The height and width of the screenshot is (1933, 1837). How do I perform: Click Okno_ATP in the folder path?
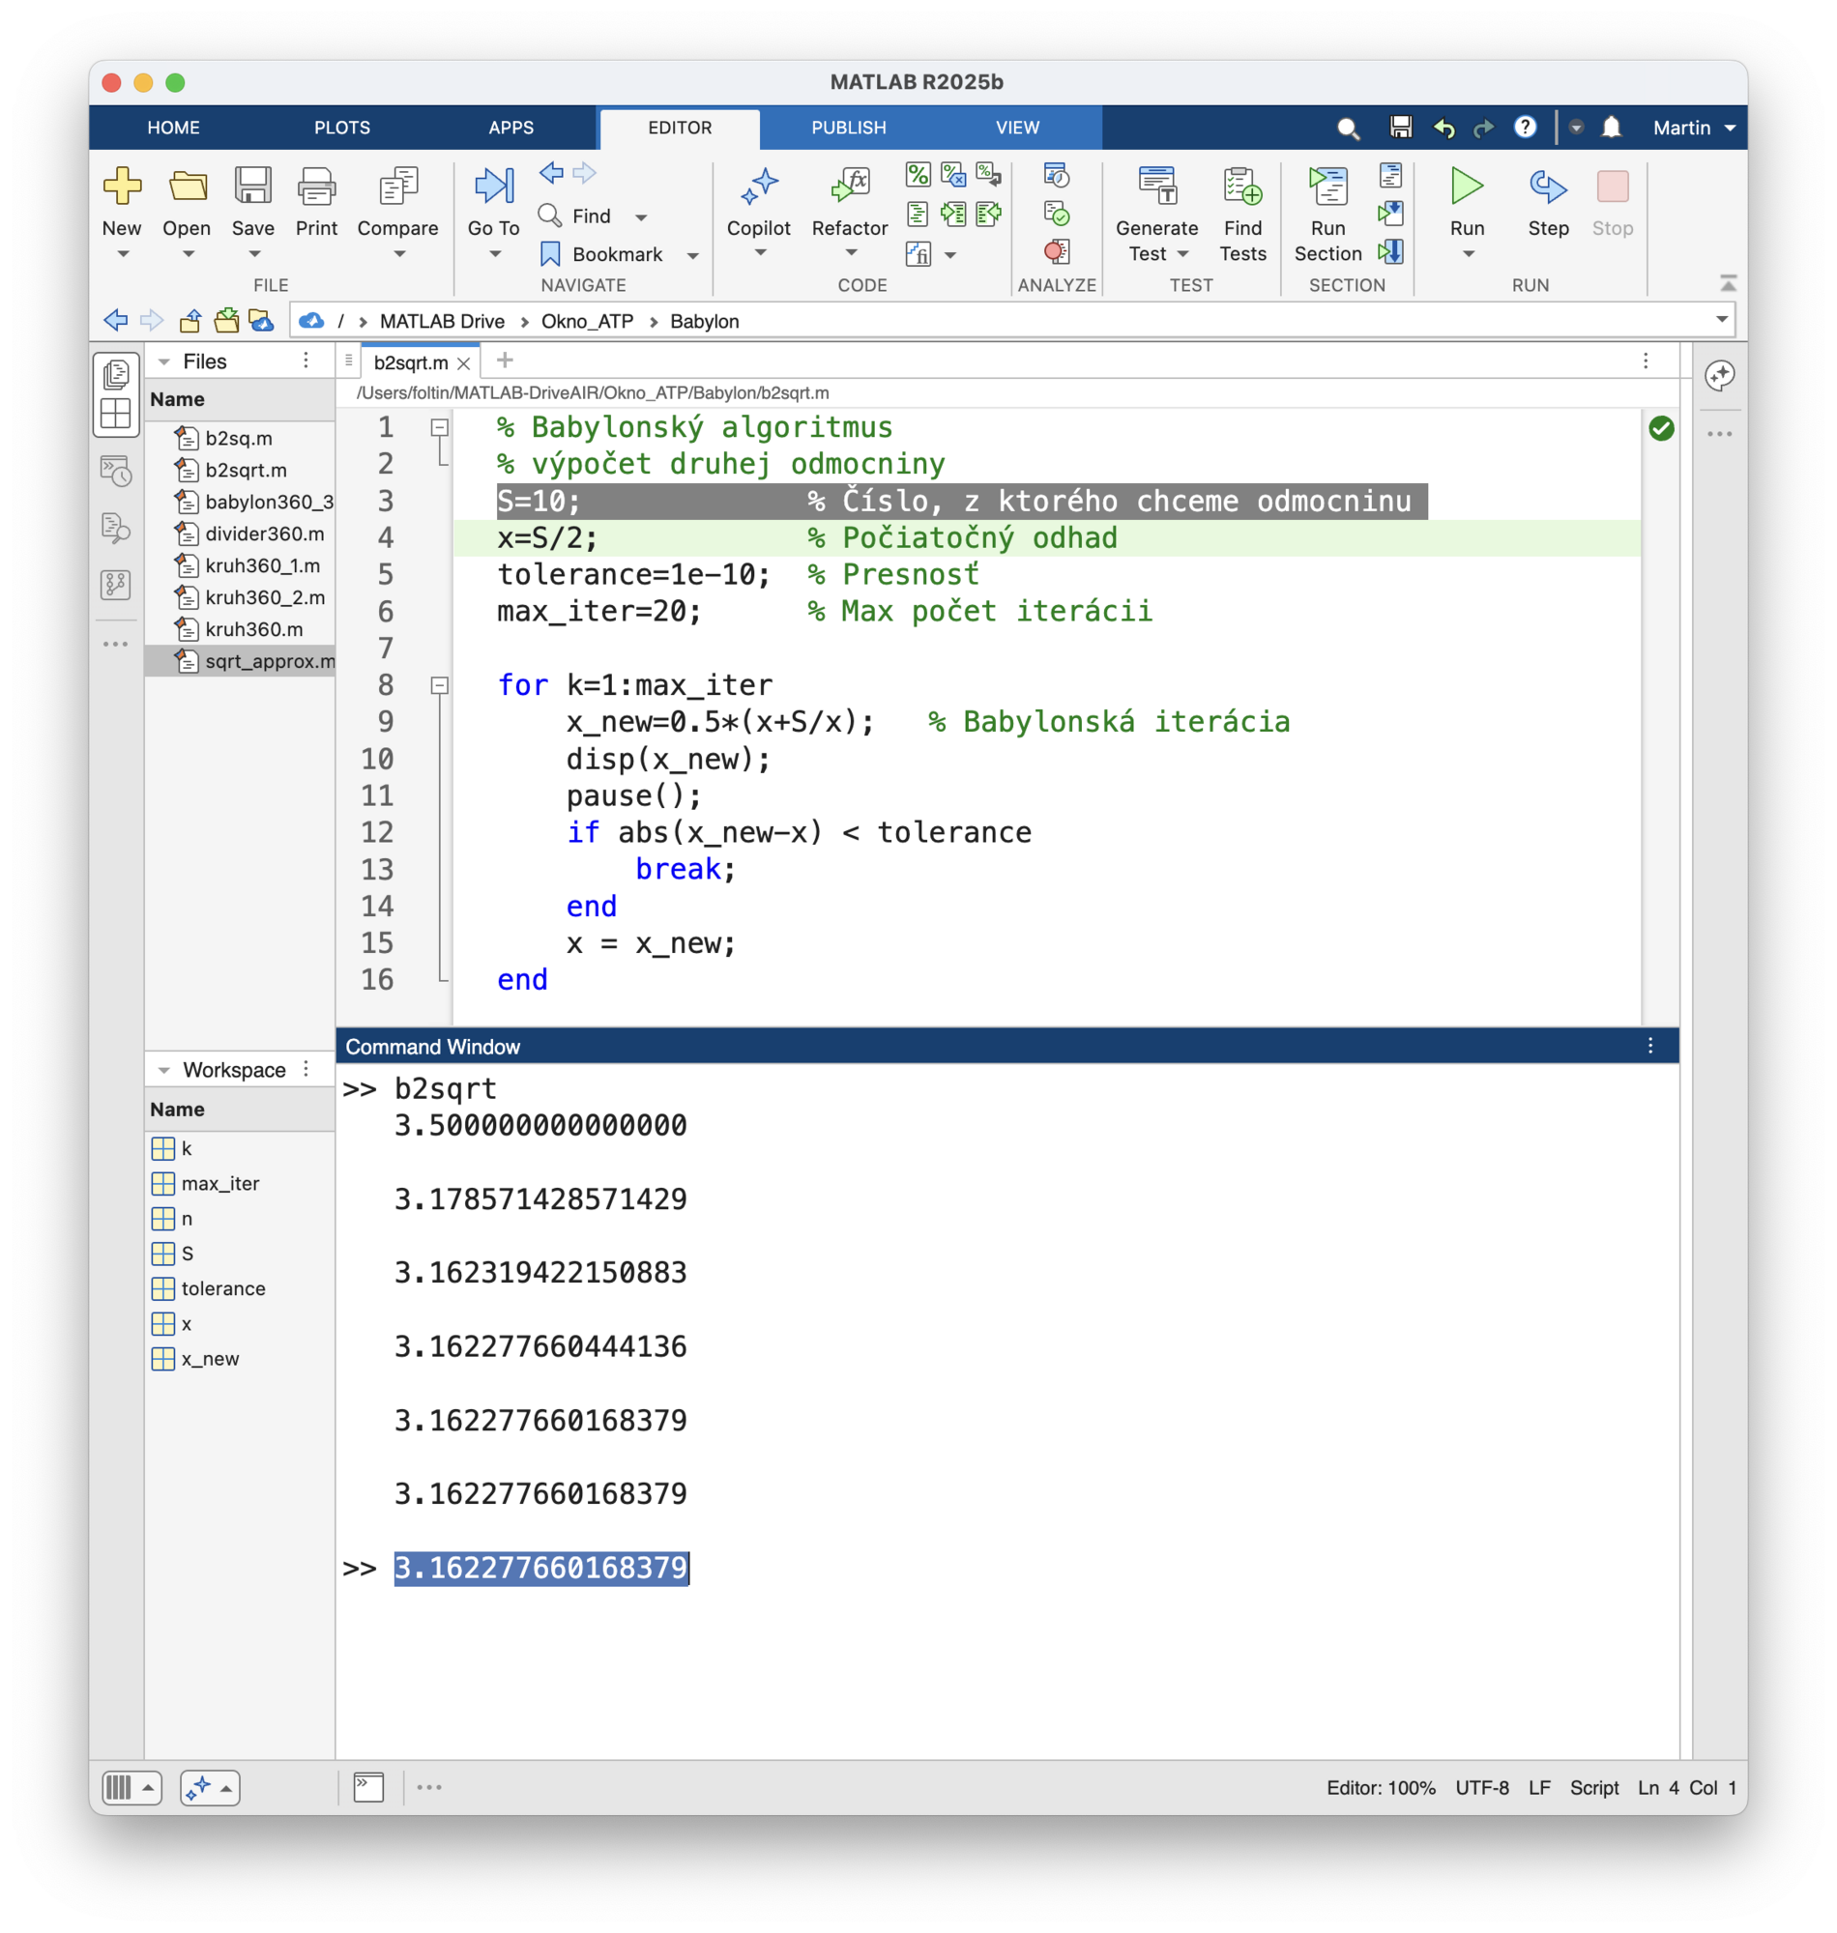pyautogui.click(x=587, y=321)
